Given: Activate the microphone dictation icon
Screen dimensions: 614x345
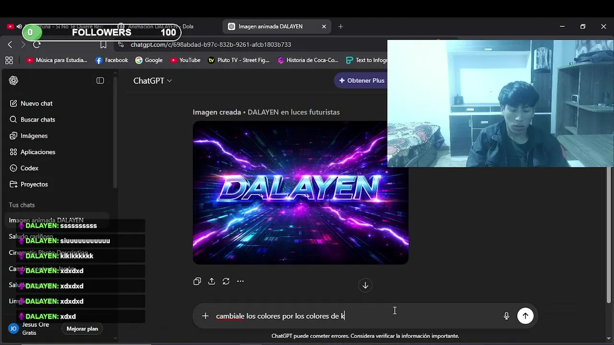Looking at the screenshot, I should 506,316.
